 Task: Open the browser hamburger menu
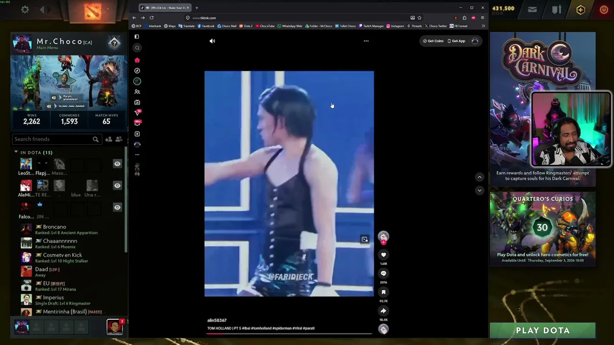(x=482, y=18)
